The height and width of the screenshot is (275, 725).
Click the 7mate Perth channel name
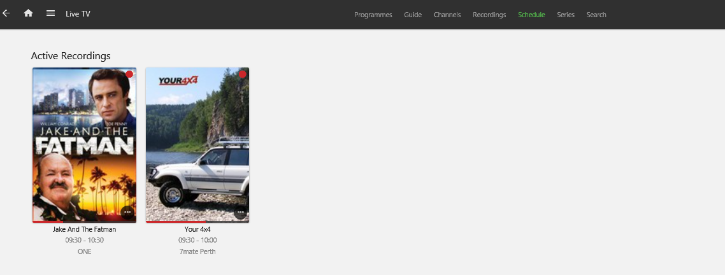pos(197,251)
